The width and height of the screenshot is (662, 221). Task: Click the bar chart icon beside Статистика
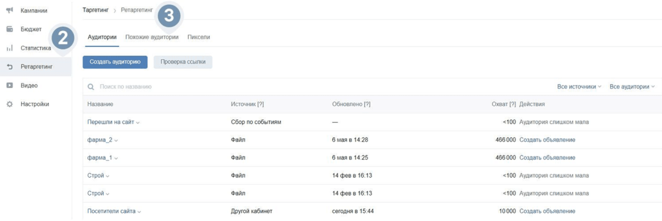(x=10, y=48)
